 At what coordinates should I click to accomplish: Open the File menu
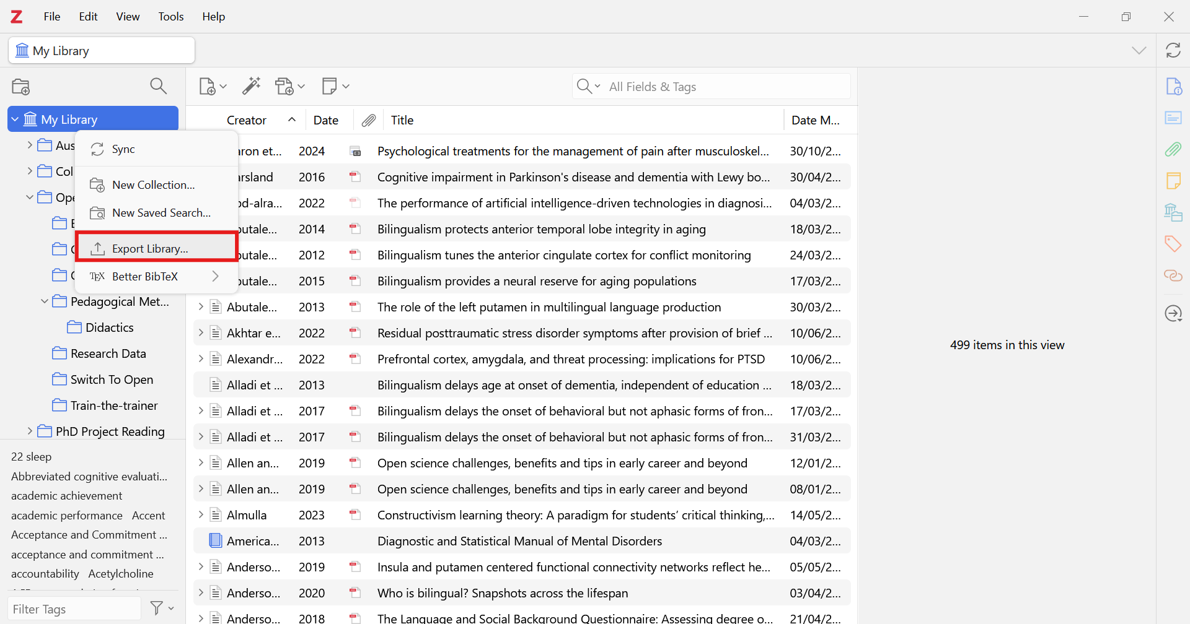[52, 17]
